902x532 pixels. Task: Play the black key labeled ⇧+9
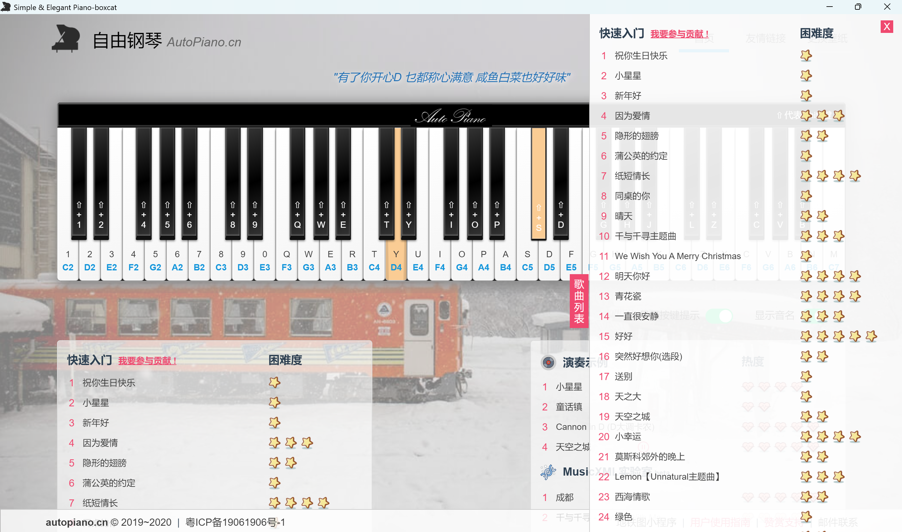click(x=255, y=183)
